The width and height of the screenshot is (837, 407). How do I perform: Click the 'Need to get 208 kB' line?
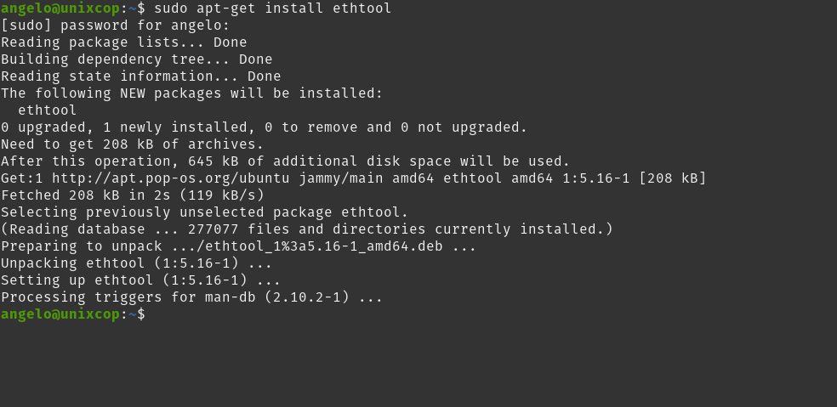point(133,144)
